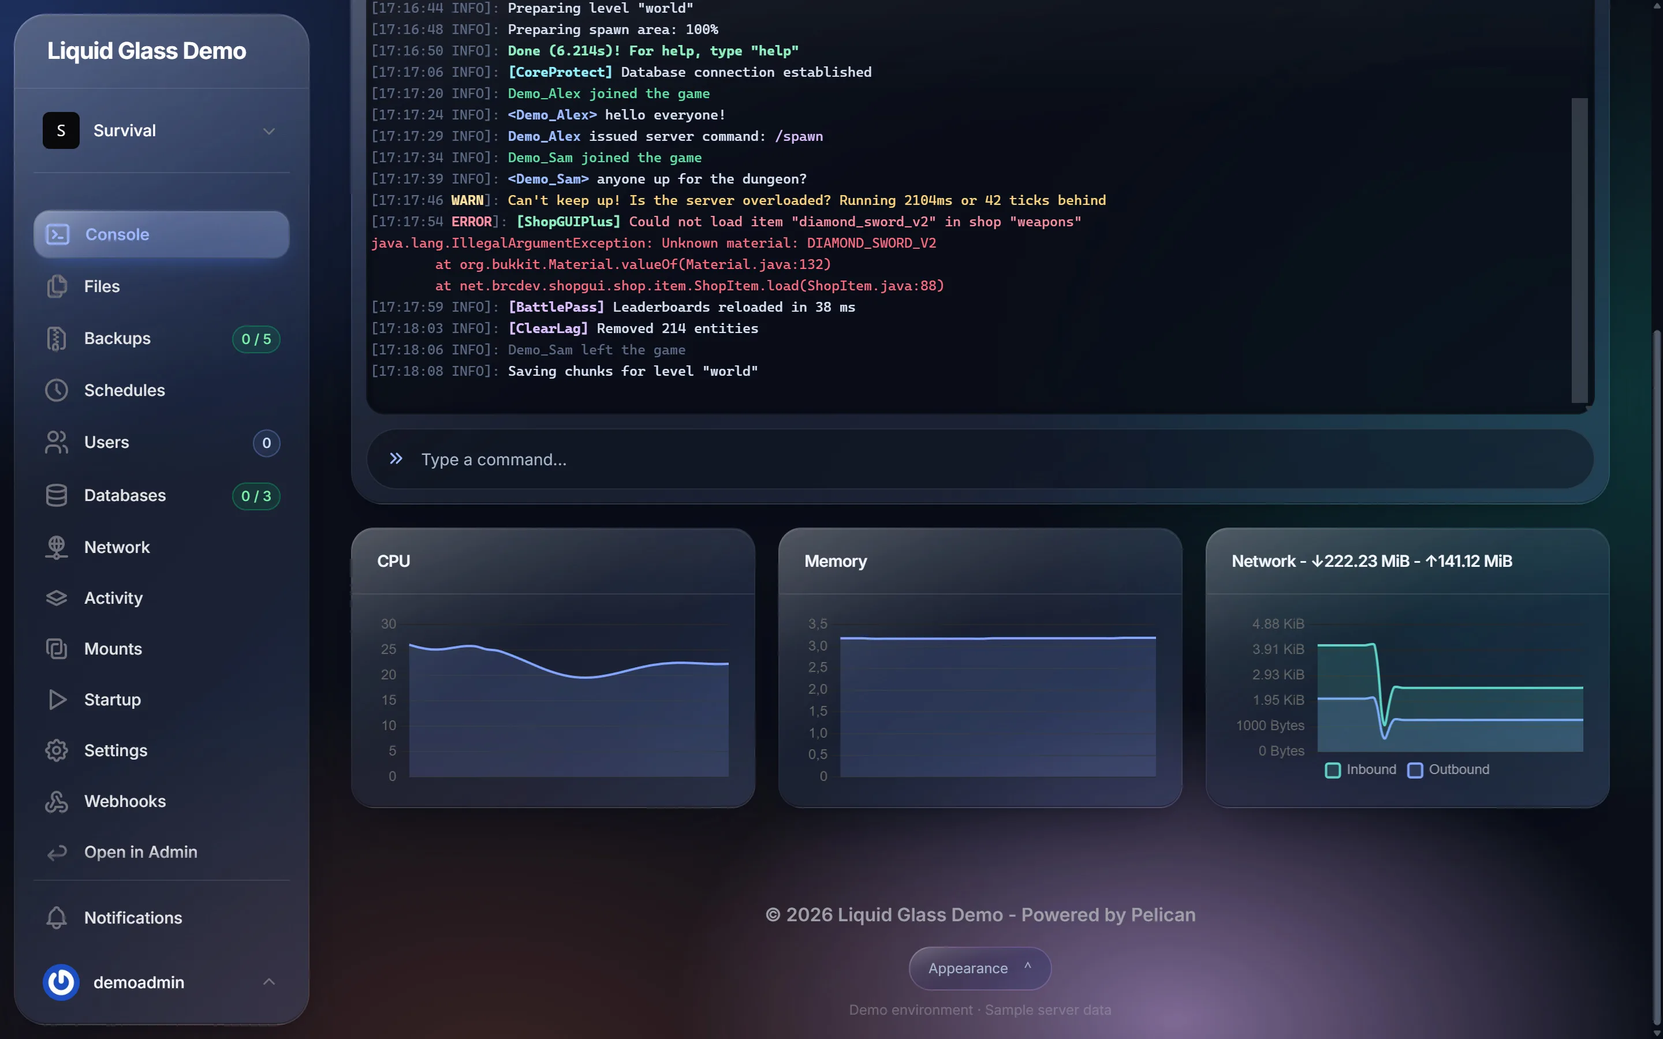Screen dimensions: 1663x1039
Task: Click the Survival server S badge
Action: pos(61,130)
